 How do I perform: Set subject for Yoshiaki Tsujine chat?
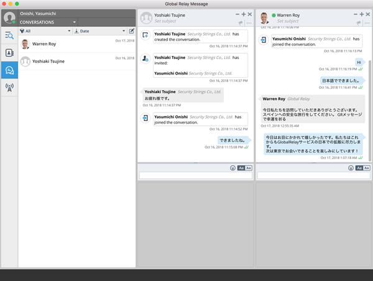point(165,21)
